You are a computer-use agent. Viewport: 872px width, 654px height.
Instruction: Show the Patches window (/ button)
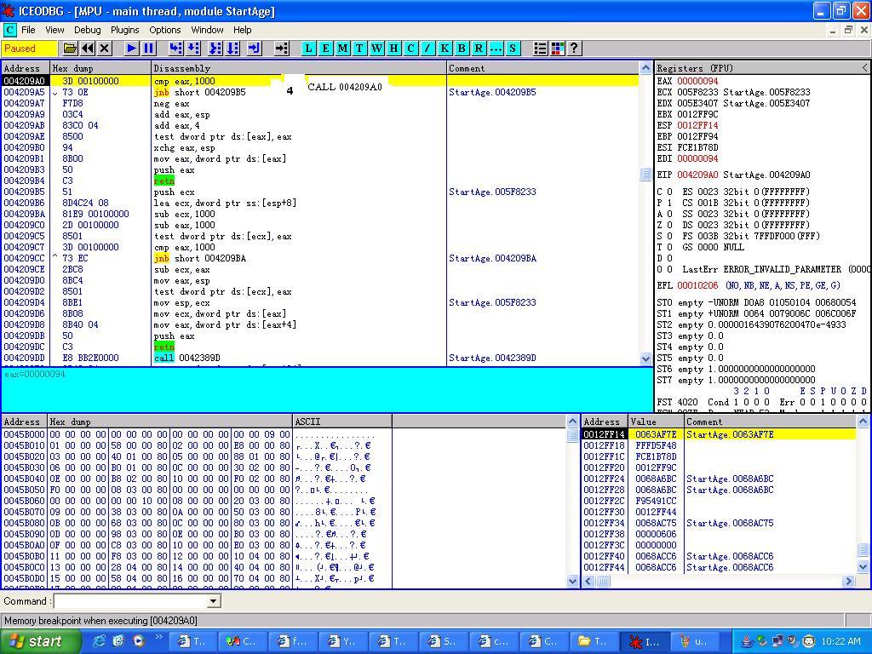tap(427, 49)
